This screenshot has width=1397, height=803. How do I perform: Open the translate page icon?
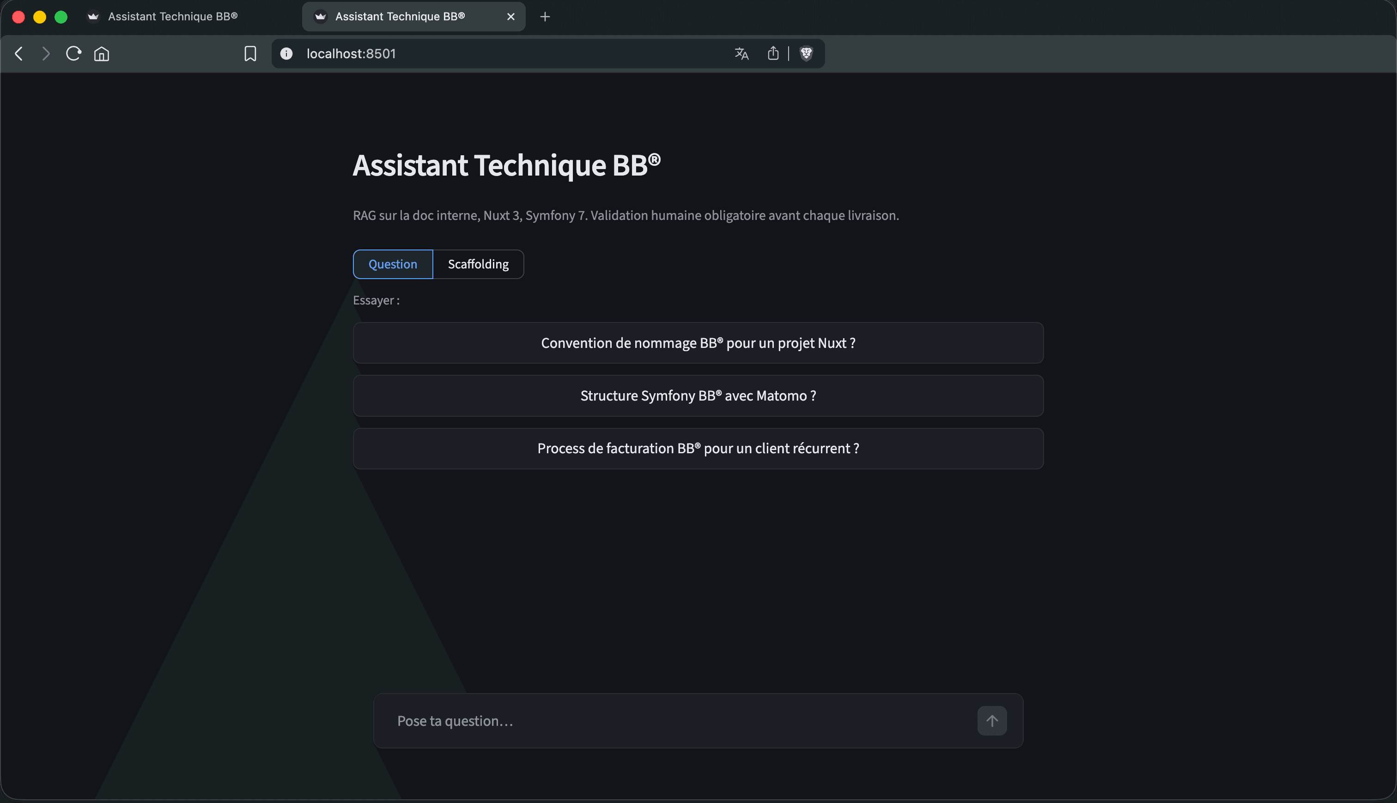tap(741, 54)
